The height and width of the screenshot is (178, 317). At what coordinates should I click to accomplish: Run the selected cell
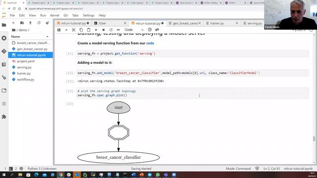(x=96, y=30)
